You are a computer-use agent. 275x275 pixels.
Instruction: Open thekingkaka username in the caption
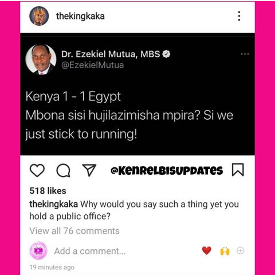[x=54, y=204]
